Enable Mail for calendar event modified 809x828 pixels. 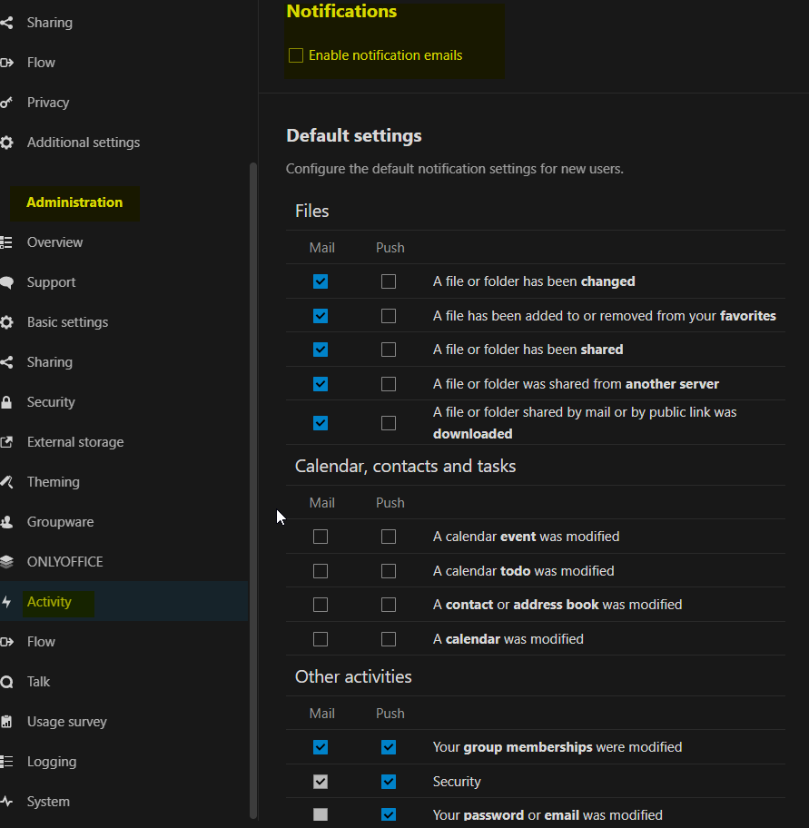[x=321, y=537]
